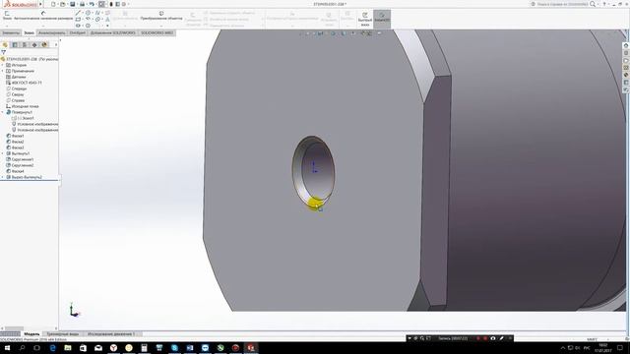Select the Сверху plane in tree
This screenshot has width=630, height=354.
tap(15, 94)
